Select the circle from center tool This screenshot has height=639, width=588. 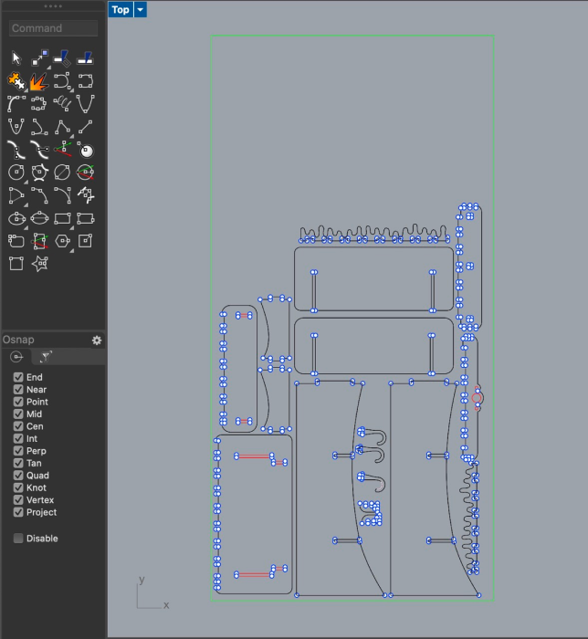[16, 173]
